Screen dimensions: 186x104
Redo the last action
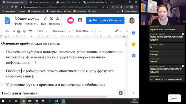[13, 31]
